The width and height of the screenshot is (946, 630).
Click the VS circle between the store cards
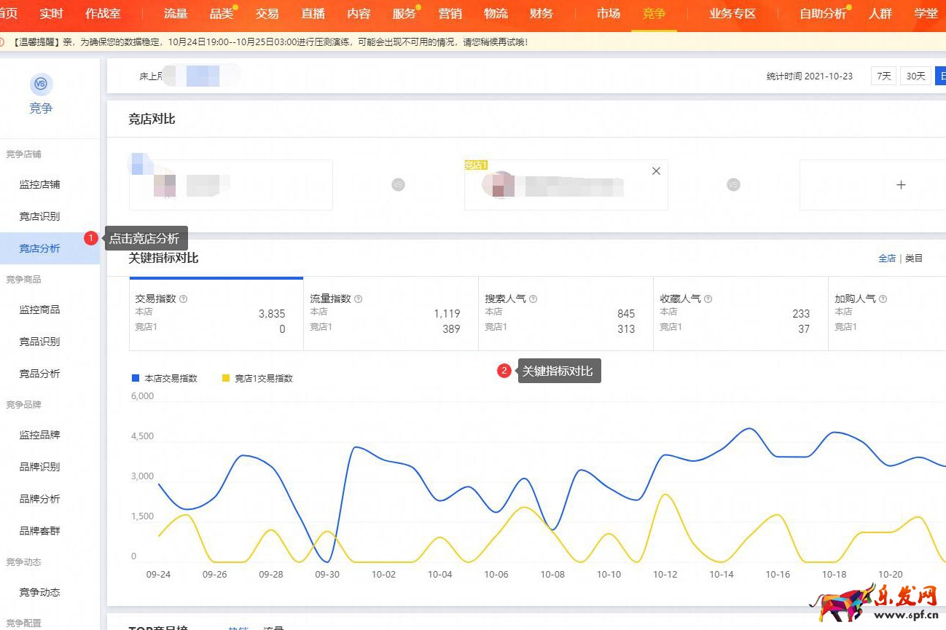point(398,185)
